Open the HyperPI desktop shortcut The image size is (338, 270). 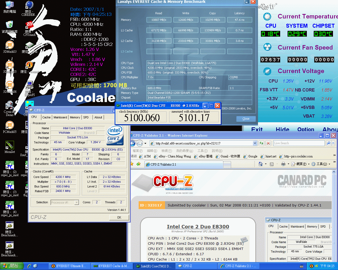pos(30,89)
